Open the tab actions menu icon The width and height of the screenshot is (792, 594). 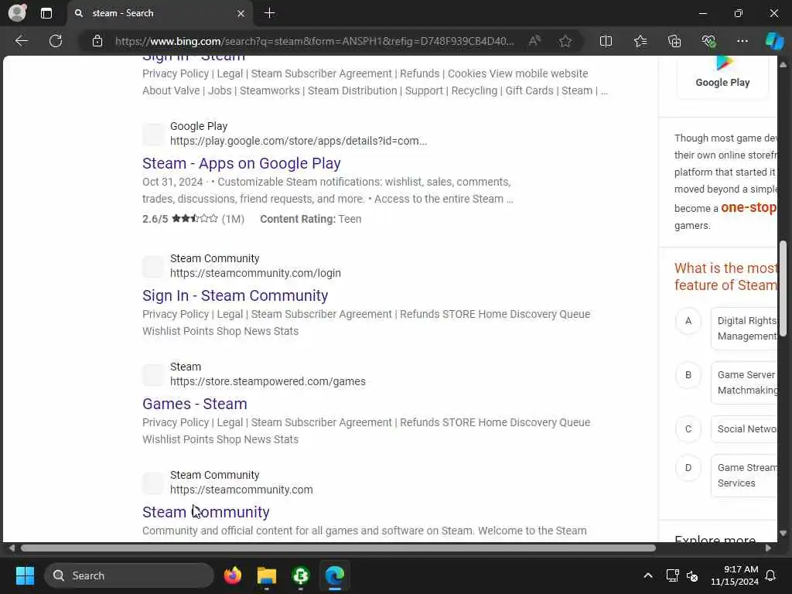pyautogui.click(x=46, y=13)
